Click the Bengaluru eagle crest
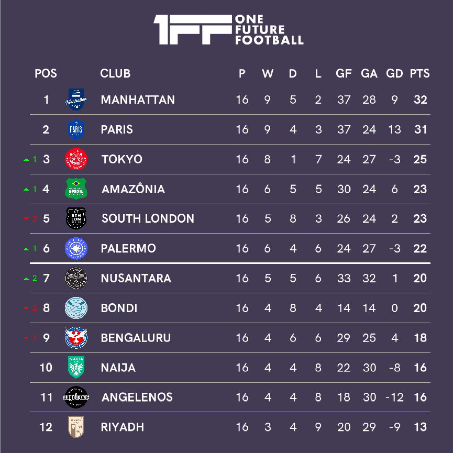 [76, 338]
